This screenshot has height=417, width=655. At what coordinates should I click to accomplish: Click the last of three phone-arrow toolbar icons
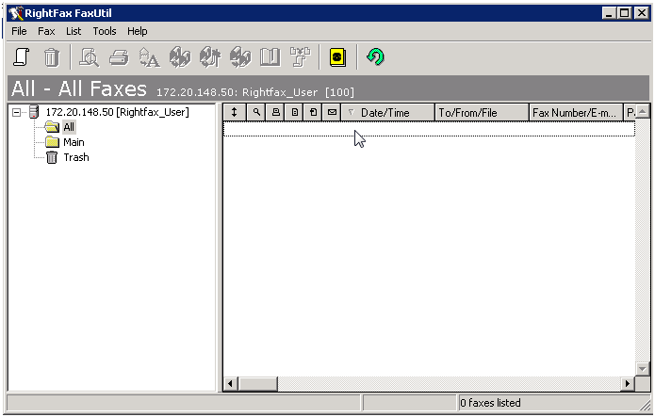240,57
